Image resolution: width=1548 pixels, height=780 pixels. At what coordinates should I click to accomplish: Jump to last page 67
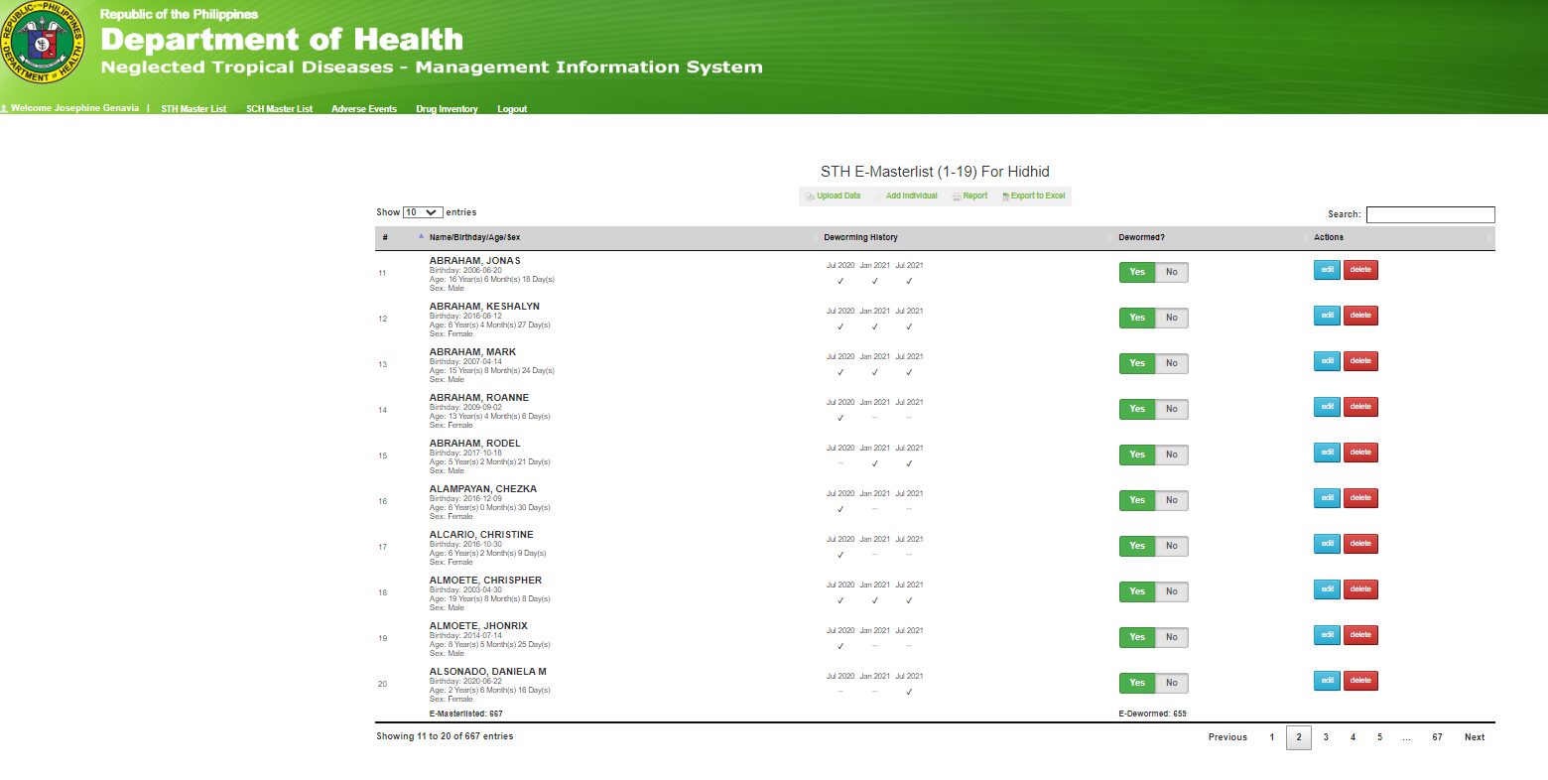point(1437,737)
